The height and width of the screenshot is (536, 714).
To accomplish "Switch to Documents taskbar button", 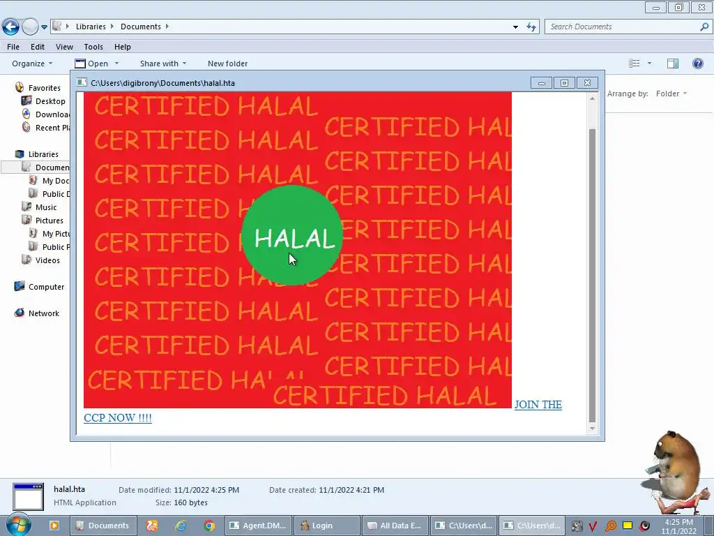I will [103, 526].
